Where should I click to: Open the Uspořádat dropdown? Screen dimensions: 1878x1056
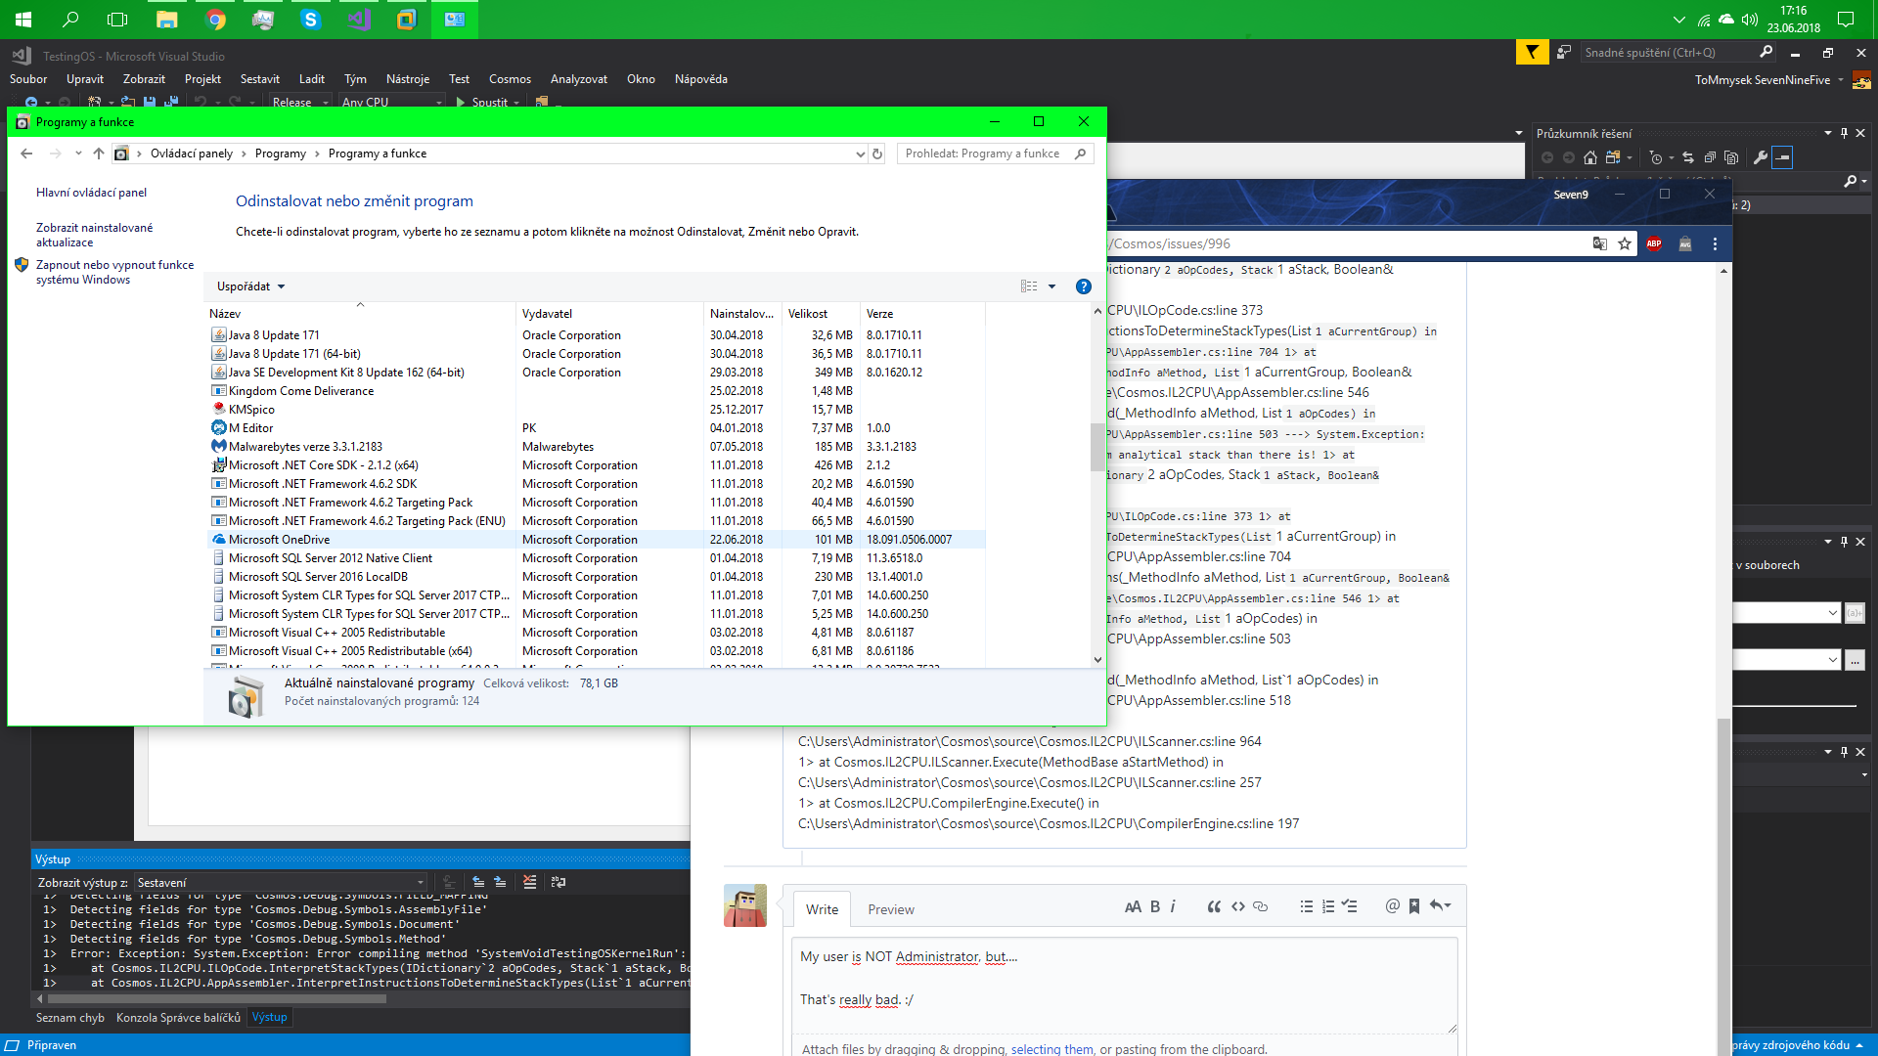pos(250,286)
